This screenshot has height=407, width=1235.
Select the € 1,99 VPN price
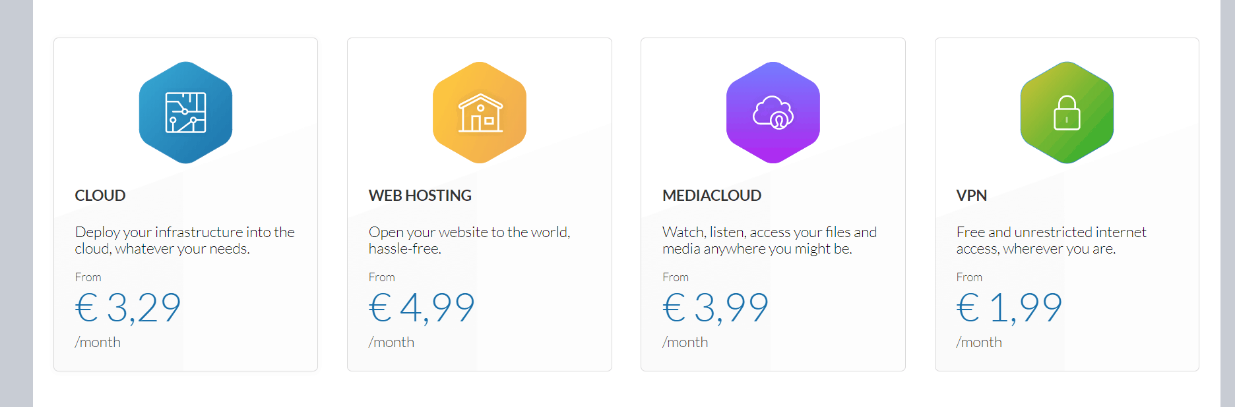[1009, 308]
